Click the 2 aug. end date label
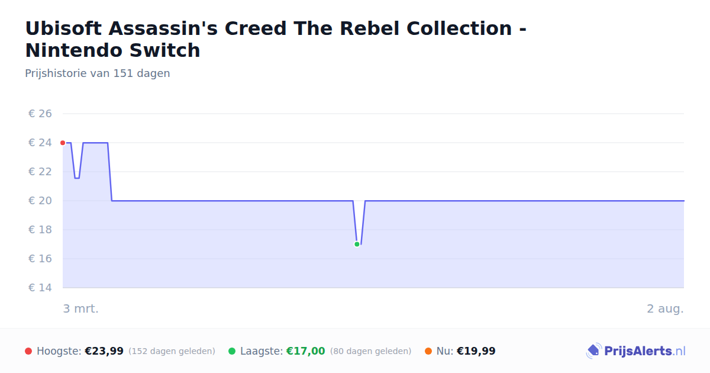 665,308
